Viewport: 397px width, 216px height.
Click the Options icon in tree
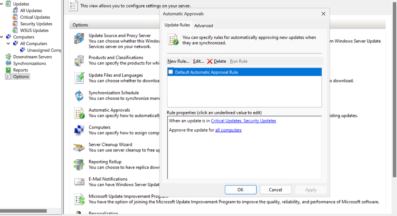(8, 76)
